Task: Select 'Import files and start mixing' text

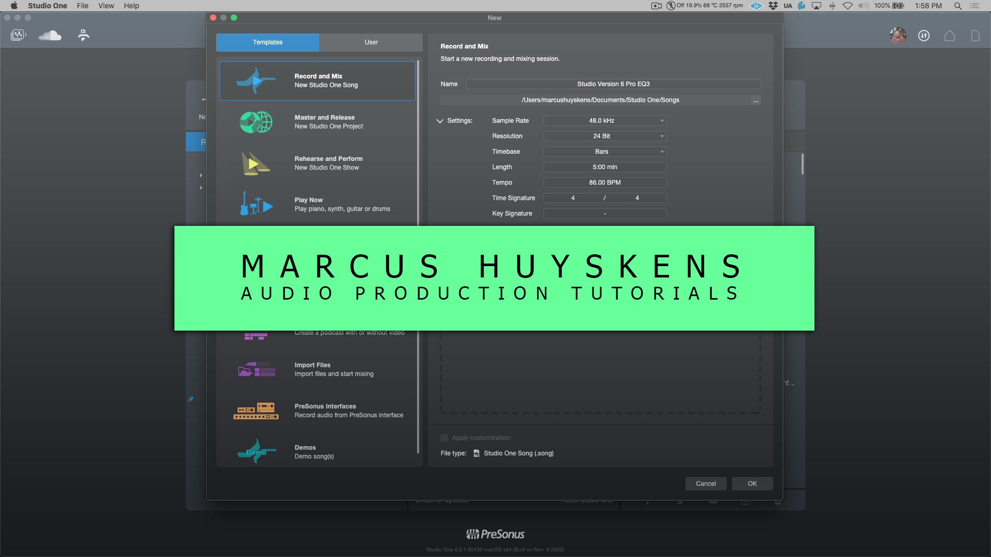Action: coord(334,374)
